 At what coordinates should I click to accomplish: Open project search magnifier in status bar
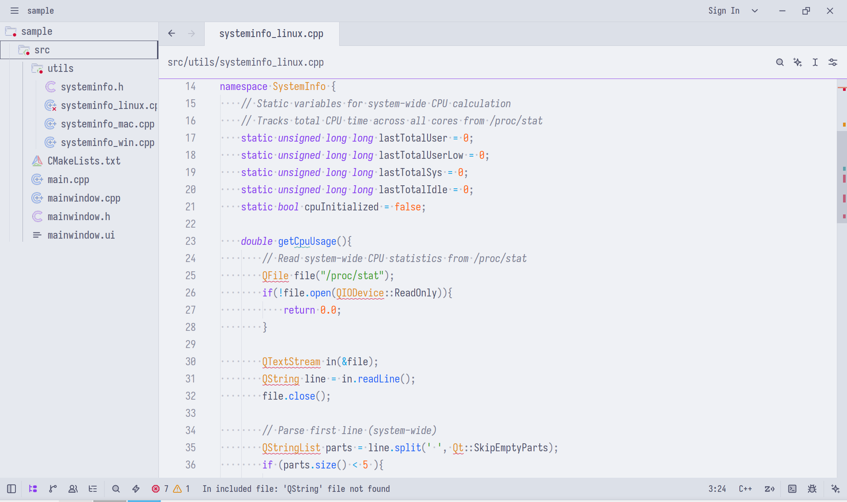tap(116, 489)
